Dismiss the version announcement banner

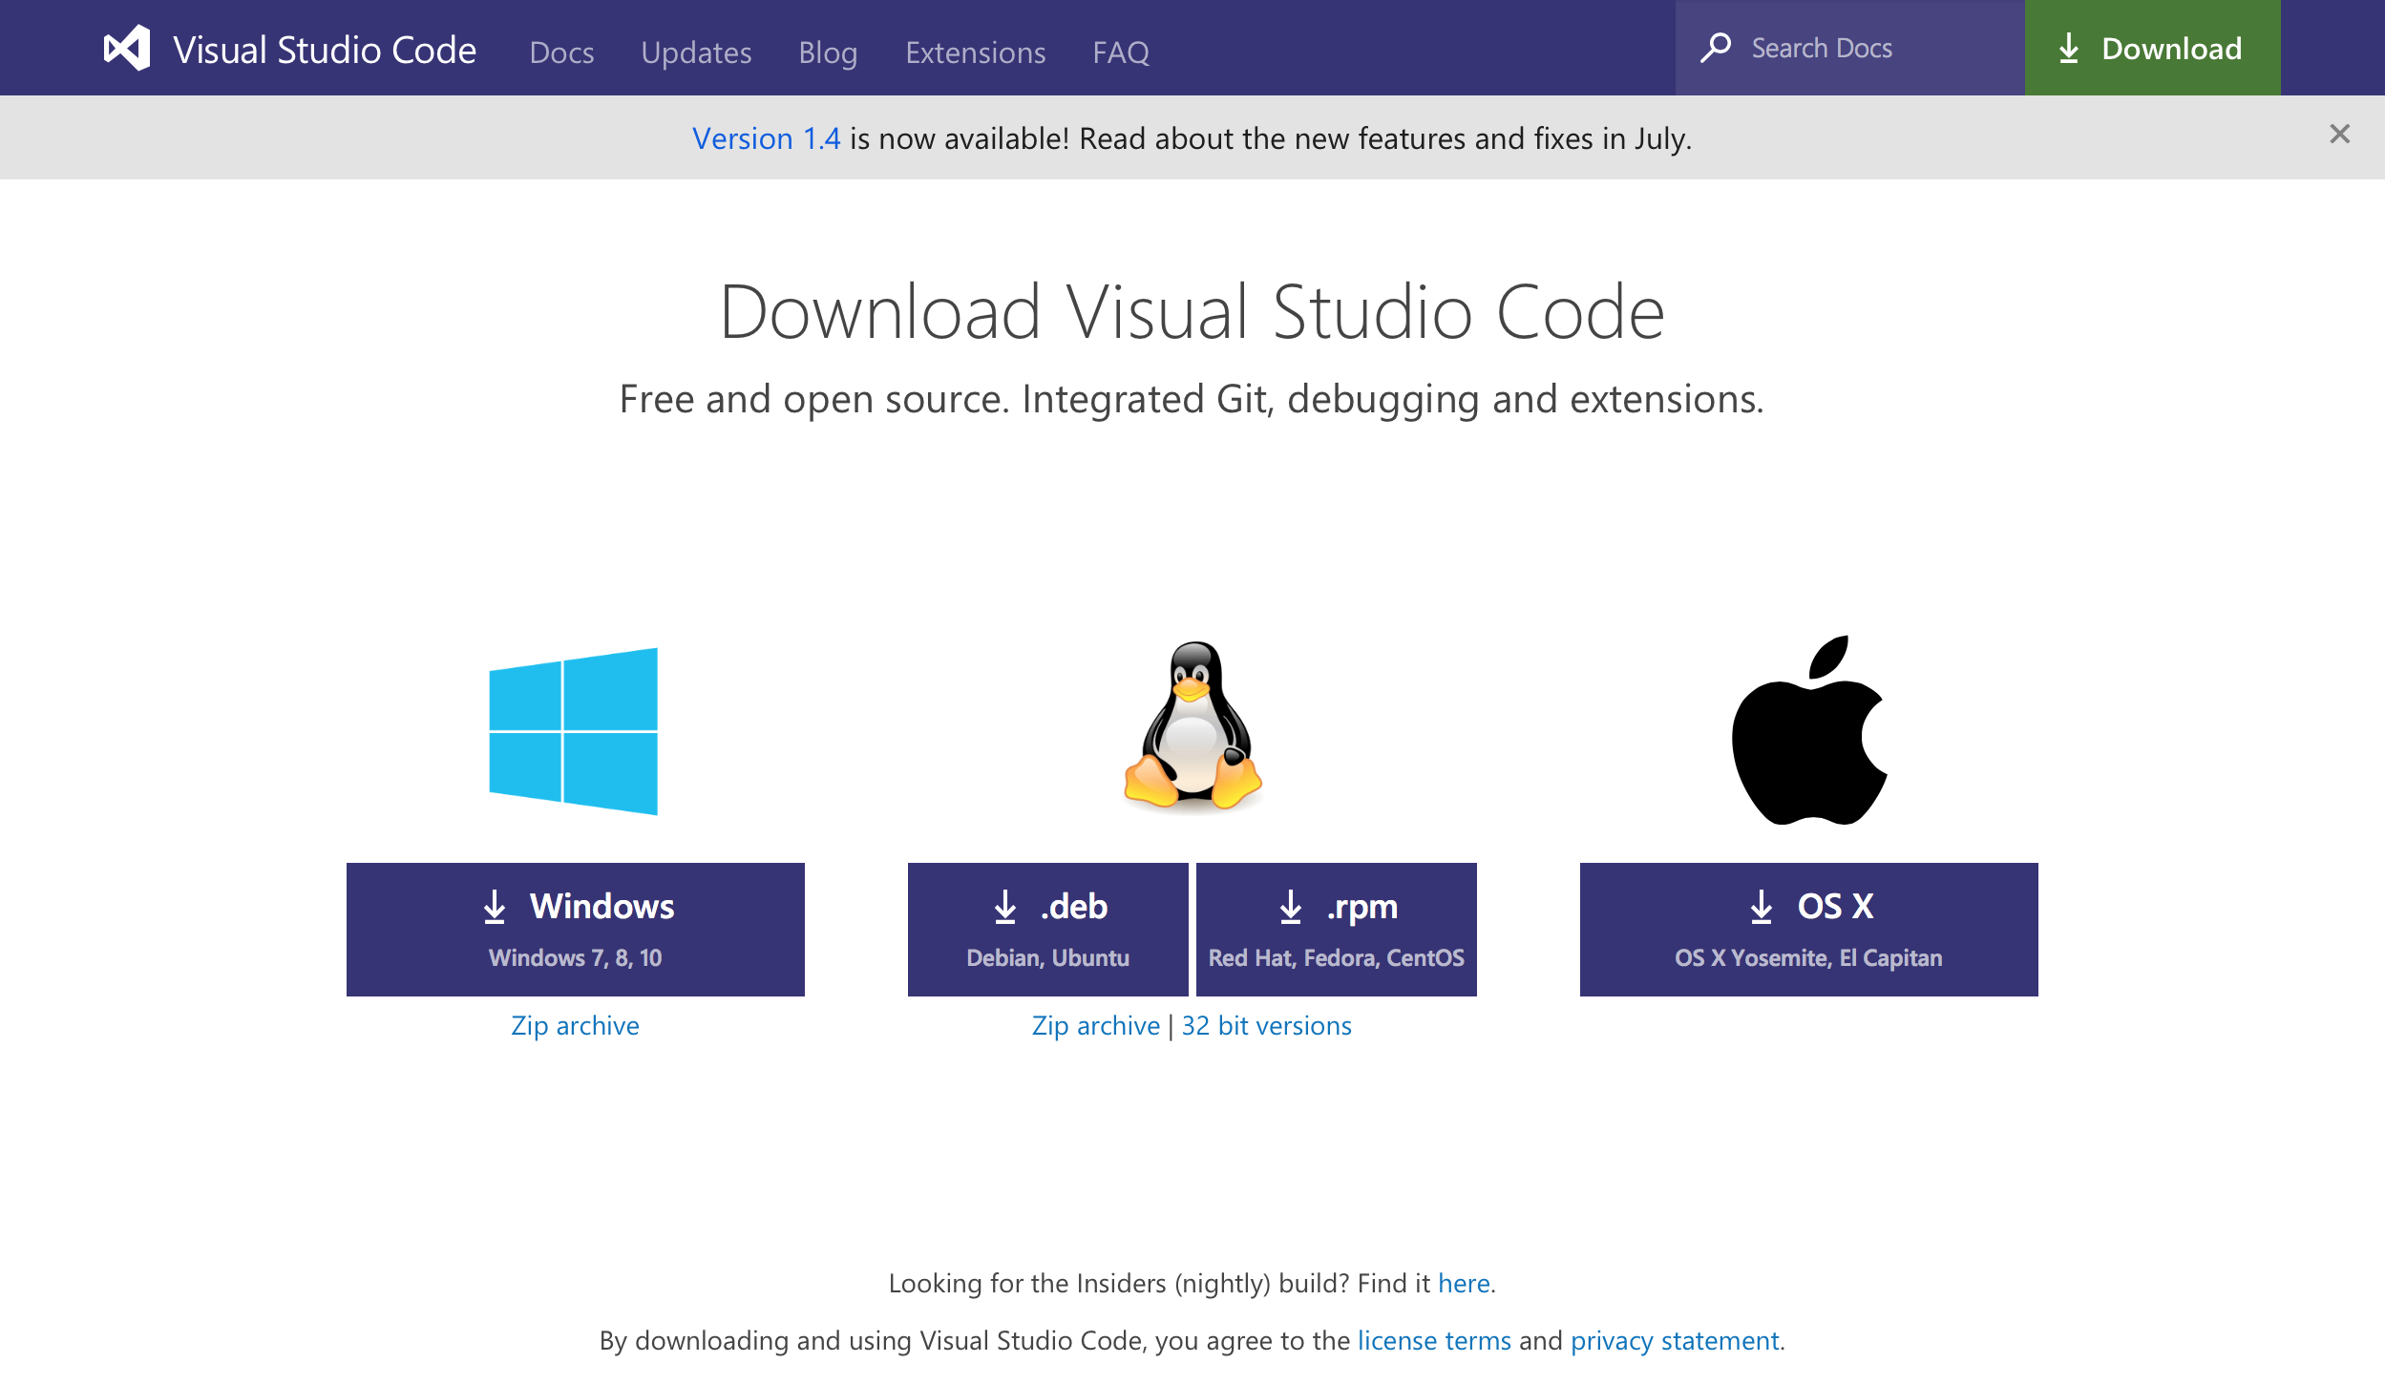[2339, 134]
